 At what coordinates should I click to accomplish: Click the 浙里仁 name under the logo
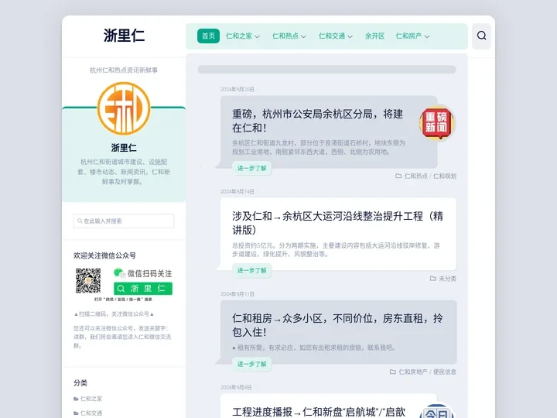tap(124, 148)
